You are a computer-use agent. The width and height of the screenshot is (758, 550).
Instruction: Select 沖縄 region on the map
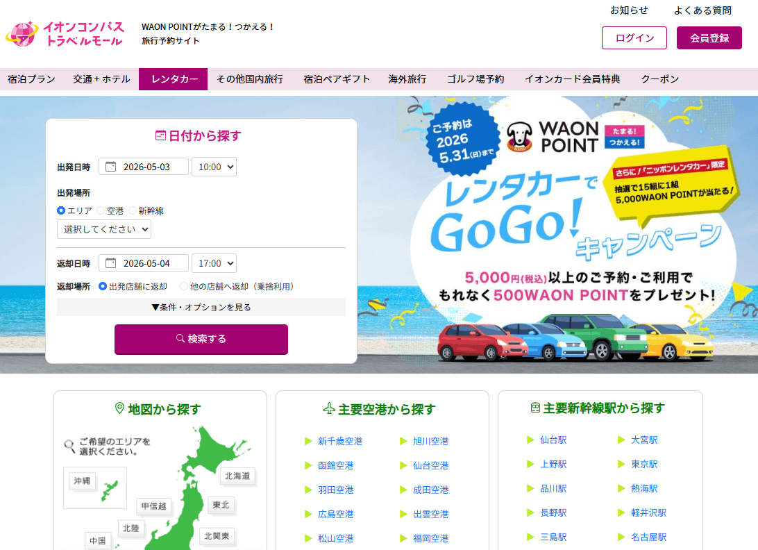pos(82,481)
